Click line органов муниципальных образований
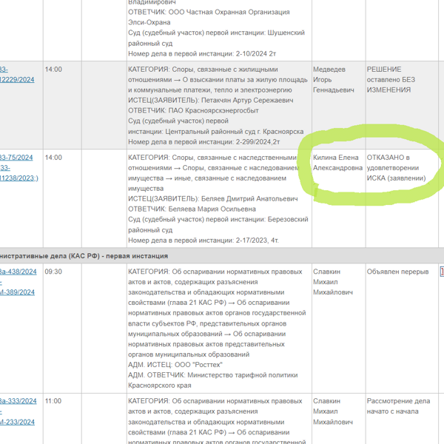This screenshot has width=444, height=444. click(x=189, y=354)
